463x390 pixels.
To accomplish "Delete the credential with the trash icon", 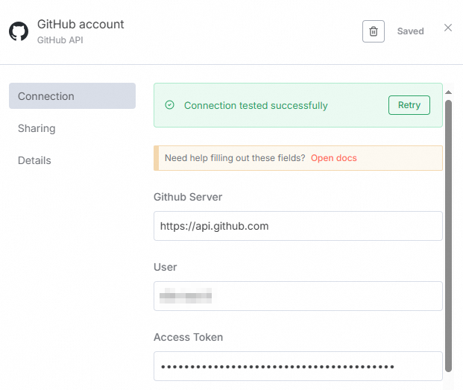I will [x=374, y=31].
